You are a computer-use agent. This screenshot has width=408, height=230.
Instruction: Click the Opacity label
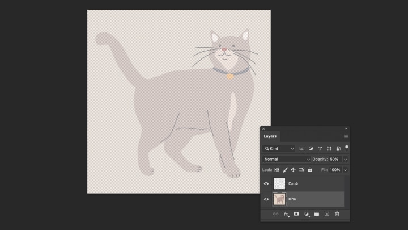[320, 159]
